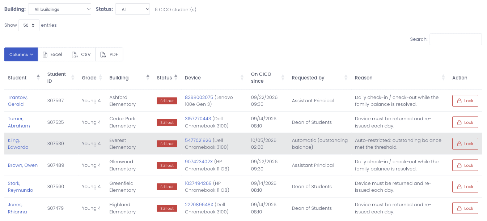Click student ID S07530
Viewport: 487px width, 221px height.
pyautogui.click(x=55, y=144)
